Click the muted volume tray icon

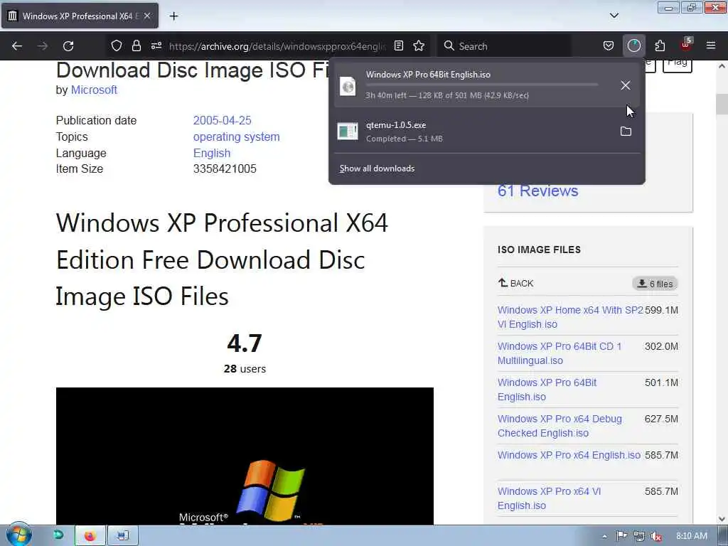(x=656, y=536)
